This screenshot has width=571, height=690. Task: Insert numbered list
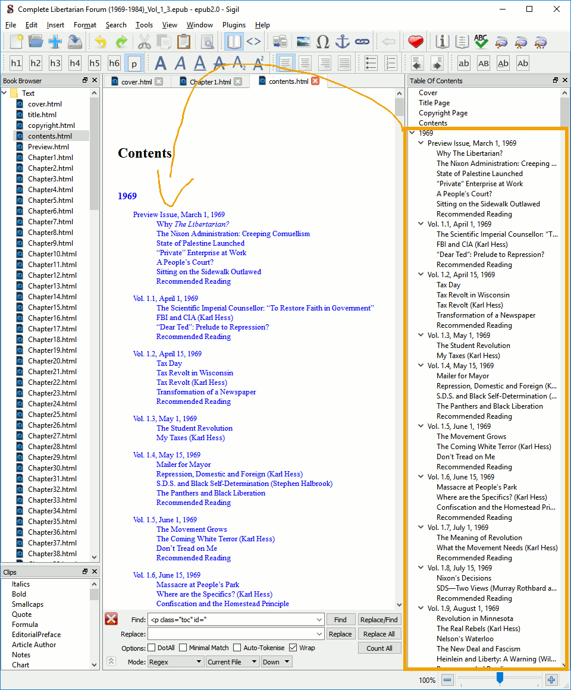pyautogui.click(x=391, y=64)
